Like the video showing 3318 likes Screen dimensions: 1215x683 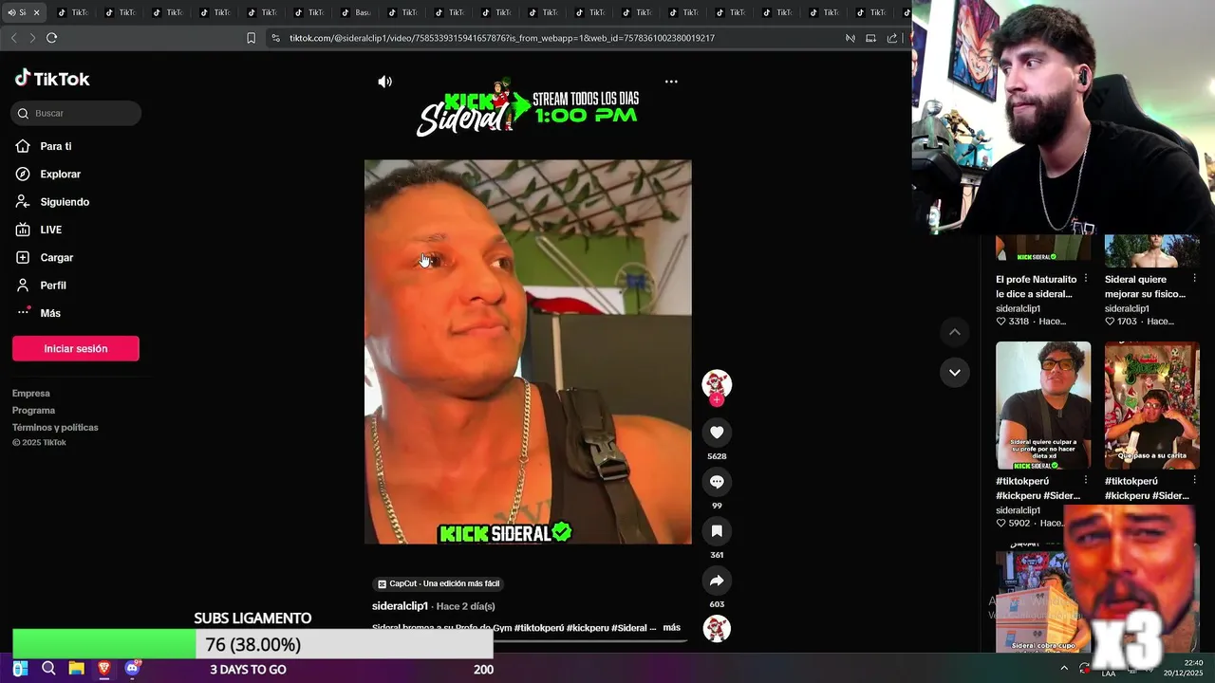(1000, 322)
